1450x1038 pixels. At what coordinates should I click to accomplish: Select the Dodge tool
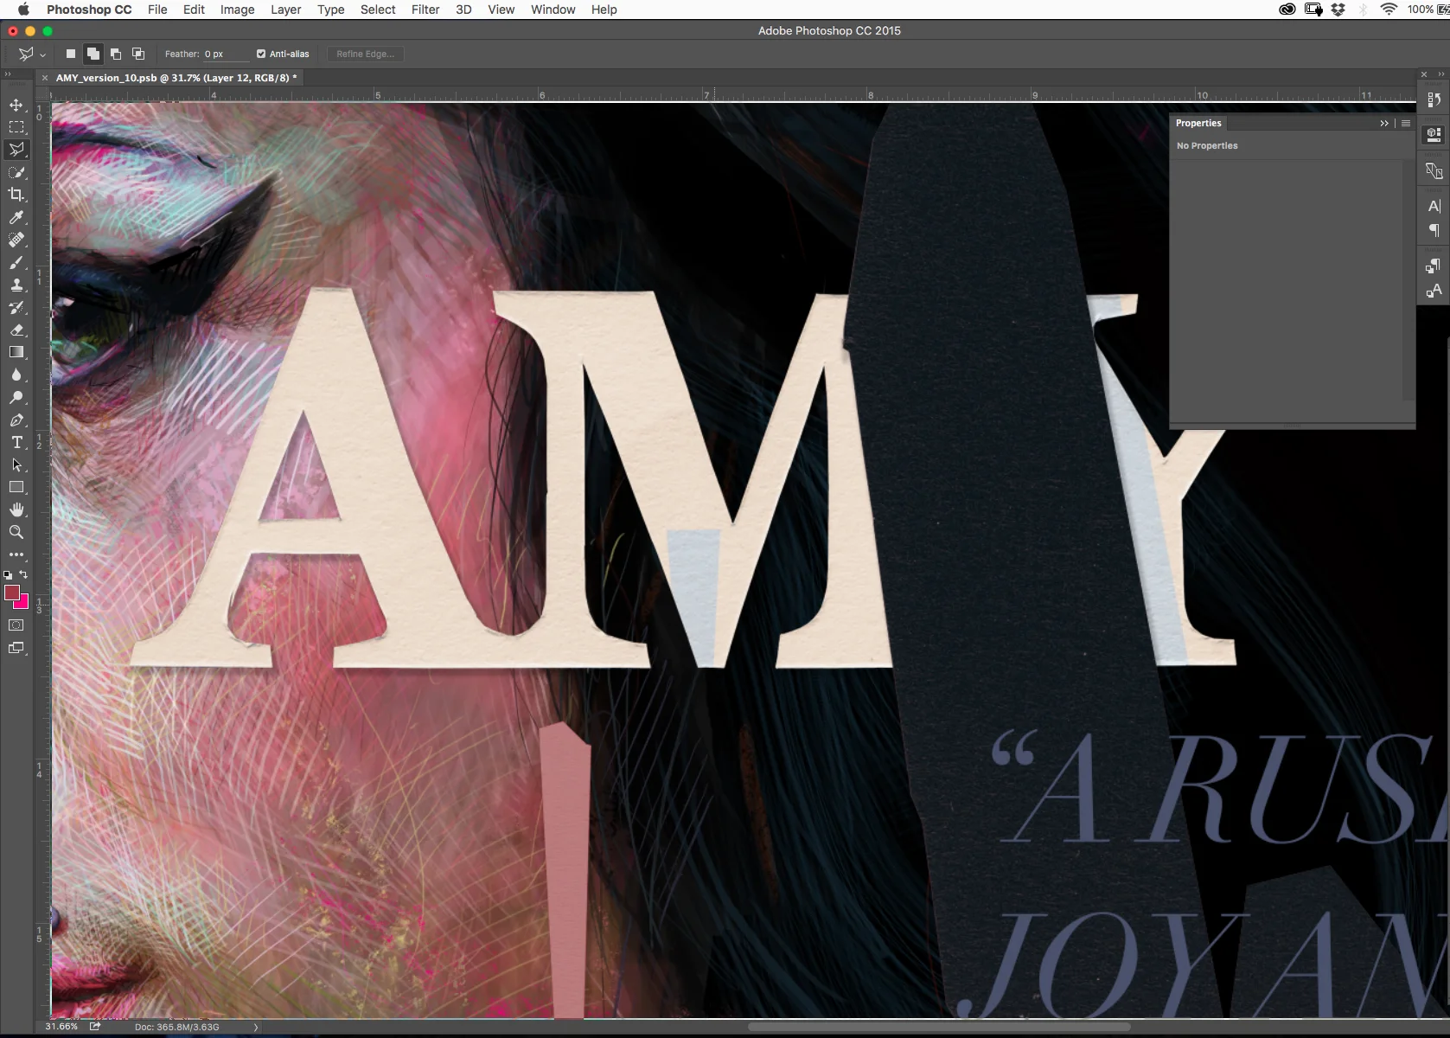(16, 397)
